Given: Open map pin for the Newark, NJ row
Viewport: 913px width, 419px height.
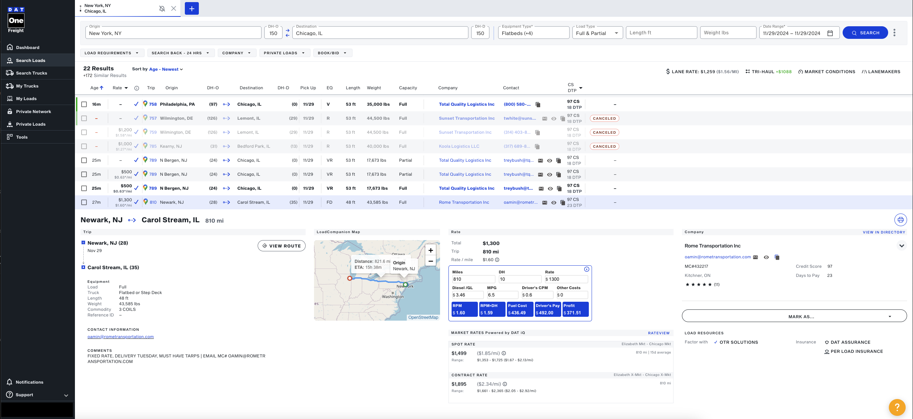Looking at the screenshot, I should [145, 202].
